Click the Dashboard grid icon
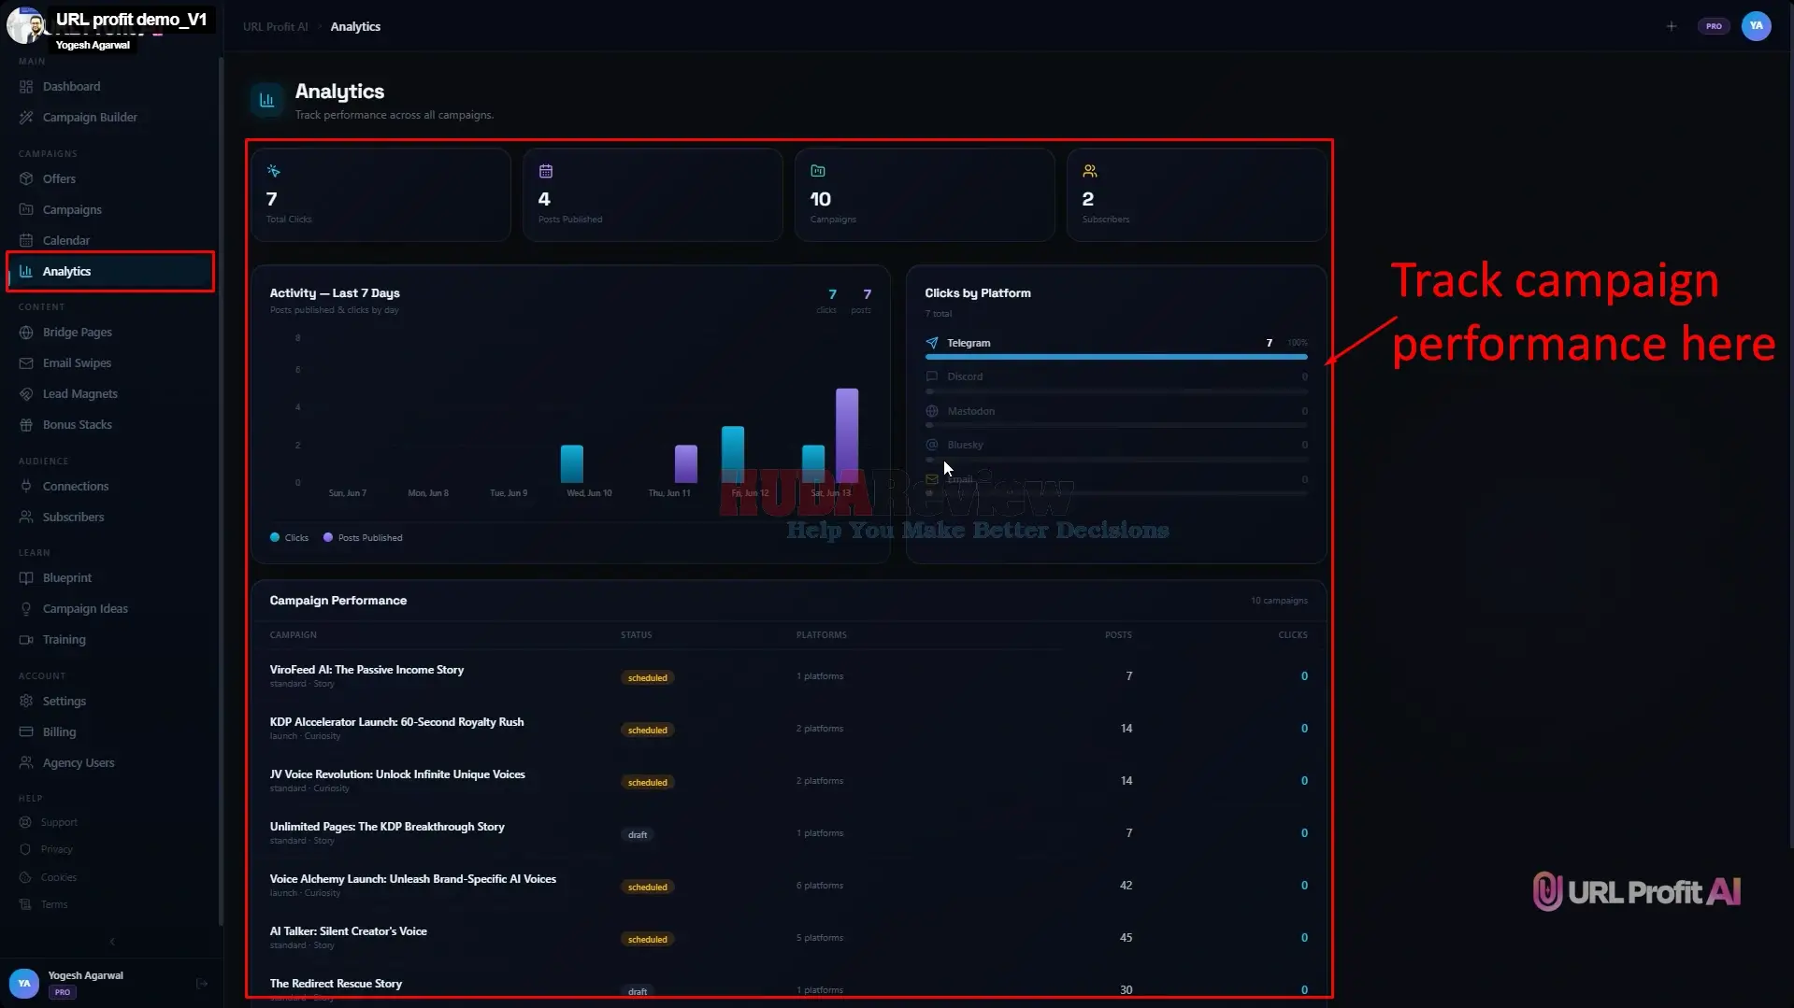Image resolution: width=1794 pixels, height=1008 pixels. click(26, 87)
